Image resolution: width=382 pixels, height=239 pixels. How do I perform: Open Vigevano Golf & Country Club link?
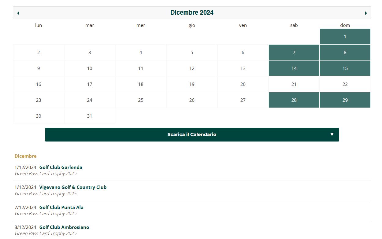[x=73, y=187]
